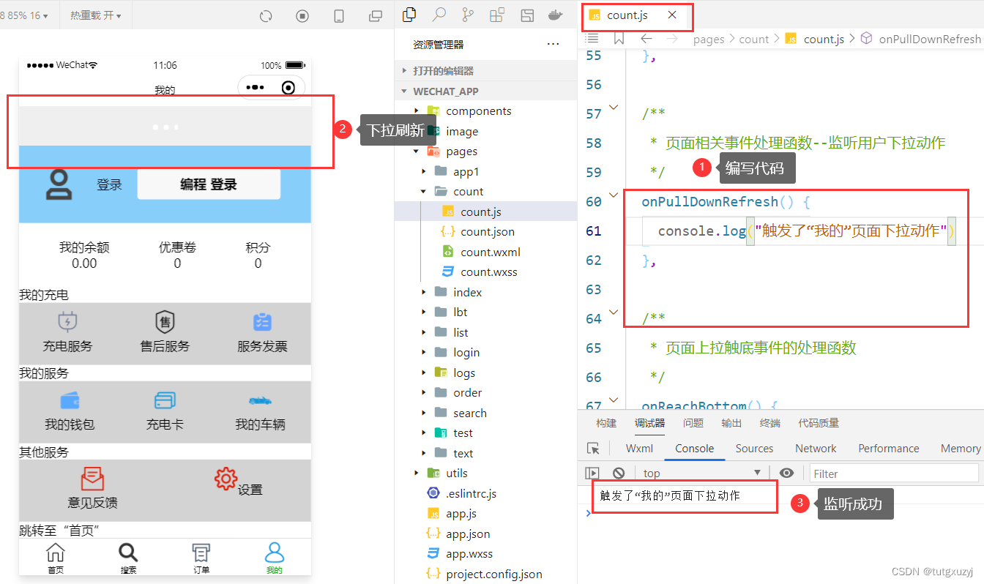
Task: Tap the 我的车辆 car icon
Action: point(259,400)
